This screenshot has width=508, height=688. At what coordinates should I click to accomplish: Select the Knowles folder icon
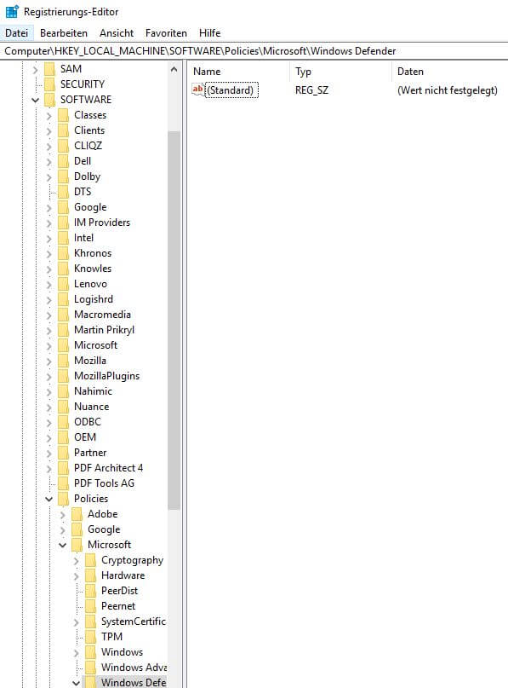tap(64, 269)
